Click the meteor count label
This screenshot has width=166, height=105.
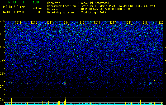37,8
